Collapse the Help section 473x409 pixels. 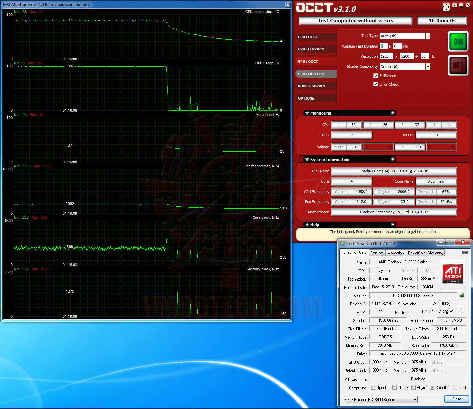coord(393,224)
